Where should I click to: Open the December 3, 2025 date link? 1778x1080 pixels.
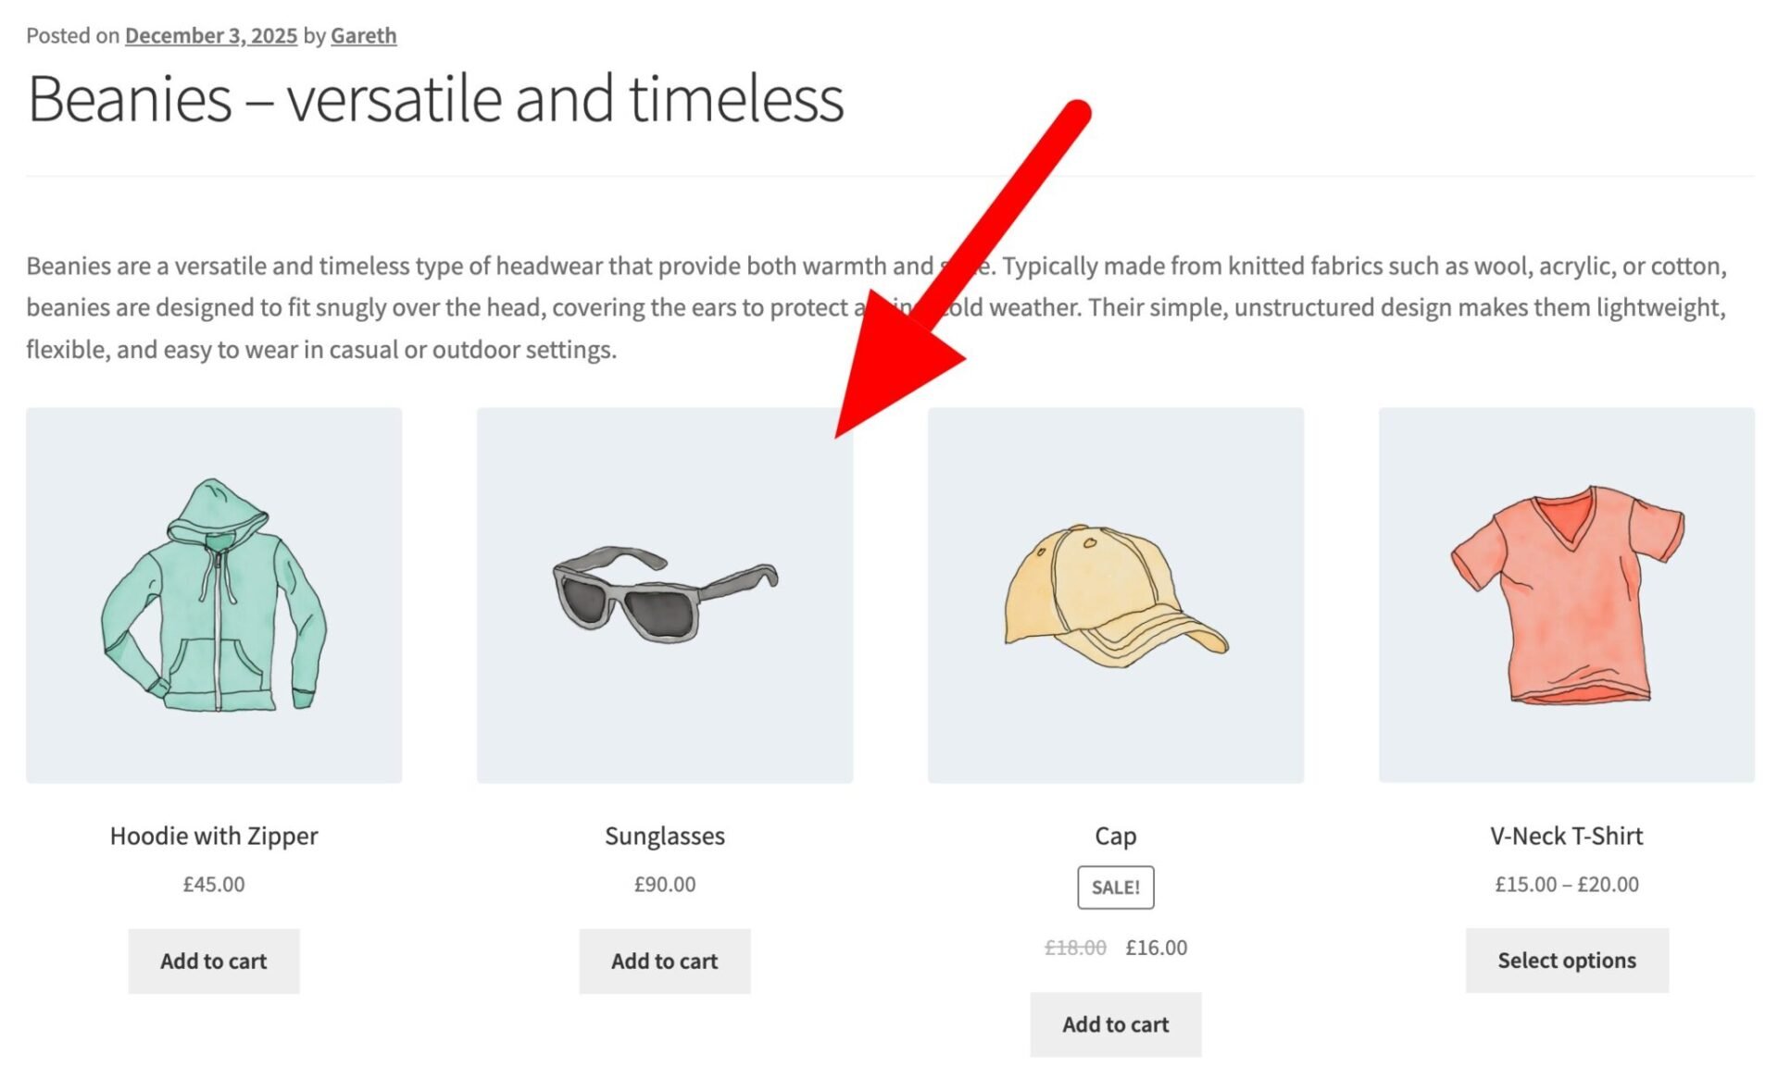210,35
